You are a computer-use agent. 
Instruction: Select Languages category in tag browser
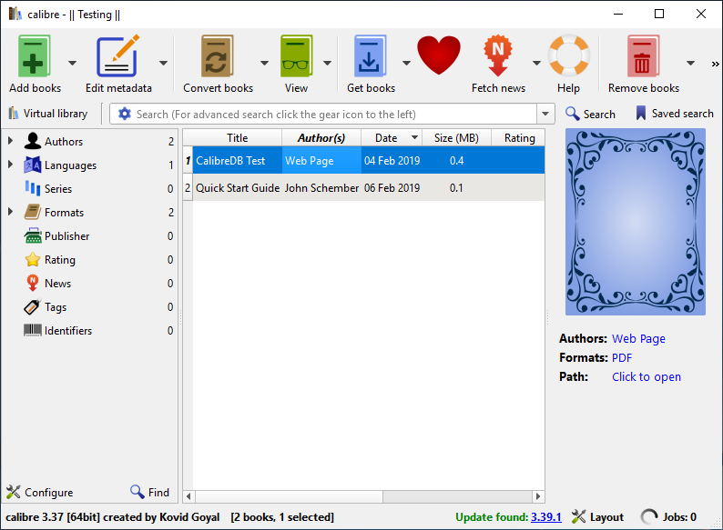tap(70, 165)
